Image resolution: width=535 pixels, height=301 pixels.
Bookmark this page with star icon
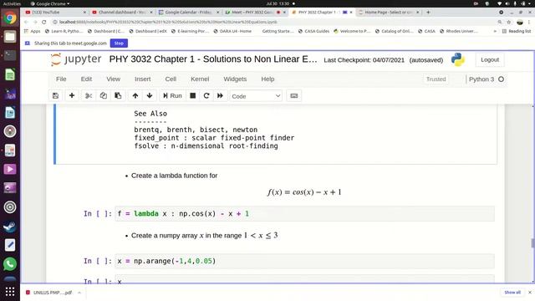509,22
